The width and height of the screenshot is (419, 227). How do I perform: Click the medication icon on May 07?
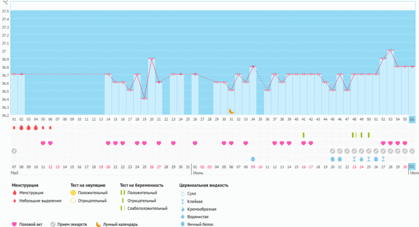click(x=14, y=151)
